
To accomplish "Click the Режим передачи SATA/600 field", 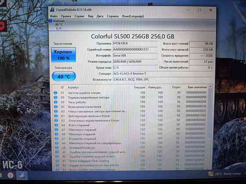I will [x=135, y=62].
